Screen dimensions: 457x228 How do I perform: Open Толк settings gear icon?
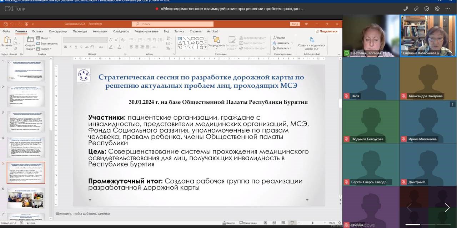[x=437, y=9]
